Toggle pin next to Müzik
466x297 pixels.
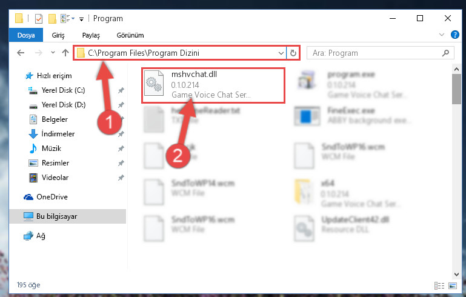coord(121,148)
